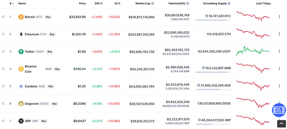The width and height of the screenshot is (287, 129).
Task: Click the Buy button for XRP
Action: [x=44, y=121]
